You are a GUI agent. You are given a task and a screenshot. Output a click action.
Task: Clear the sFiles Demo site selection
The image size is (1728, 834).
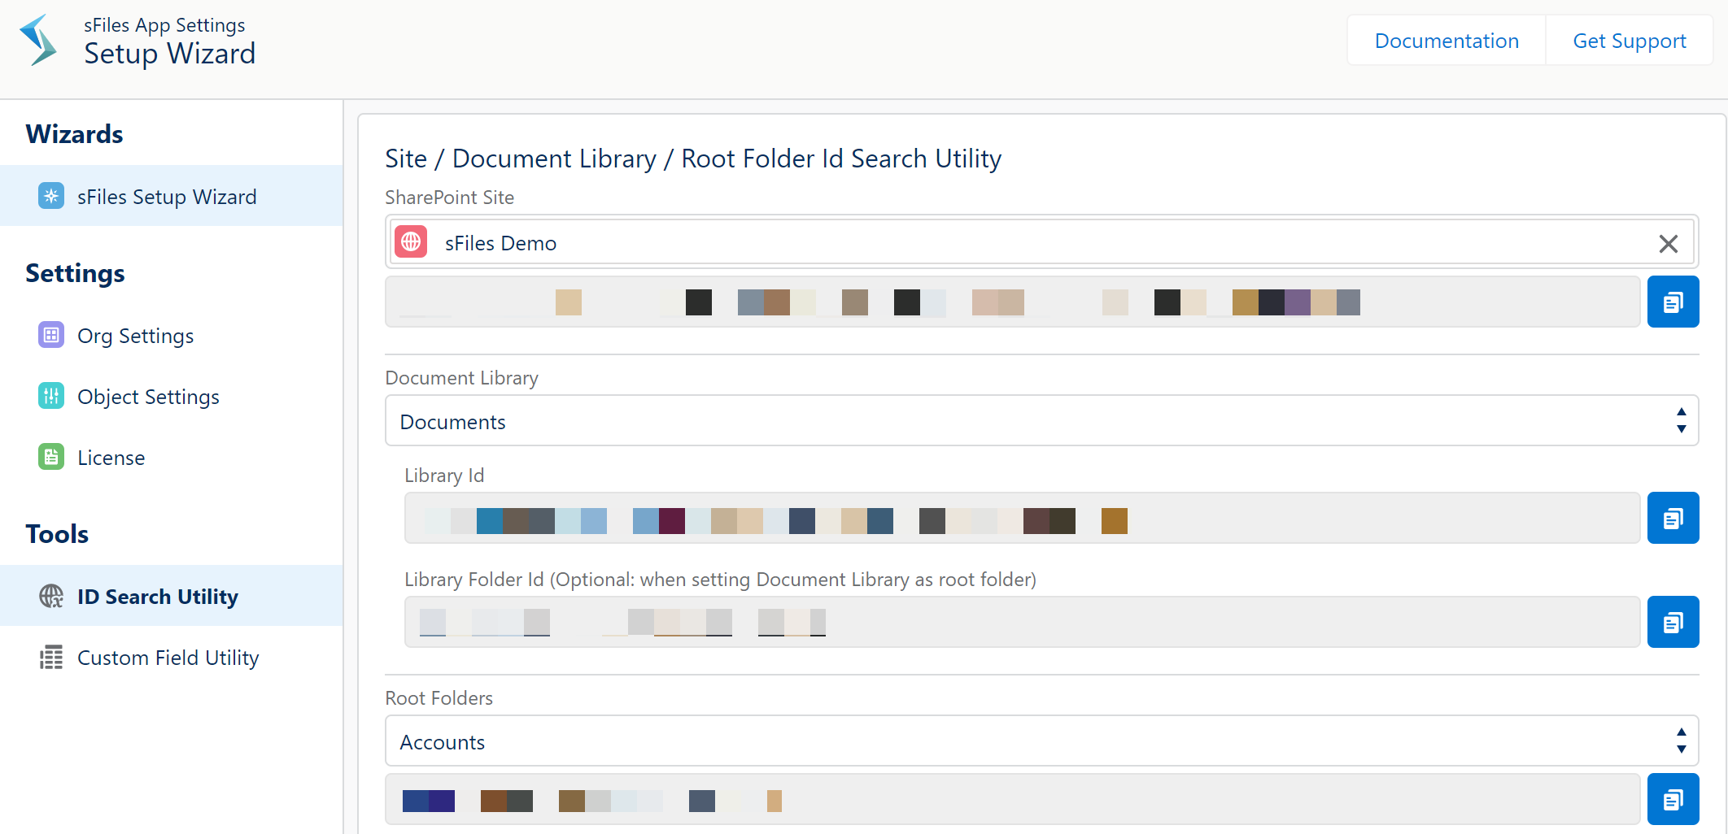point(1669,243)
